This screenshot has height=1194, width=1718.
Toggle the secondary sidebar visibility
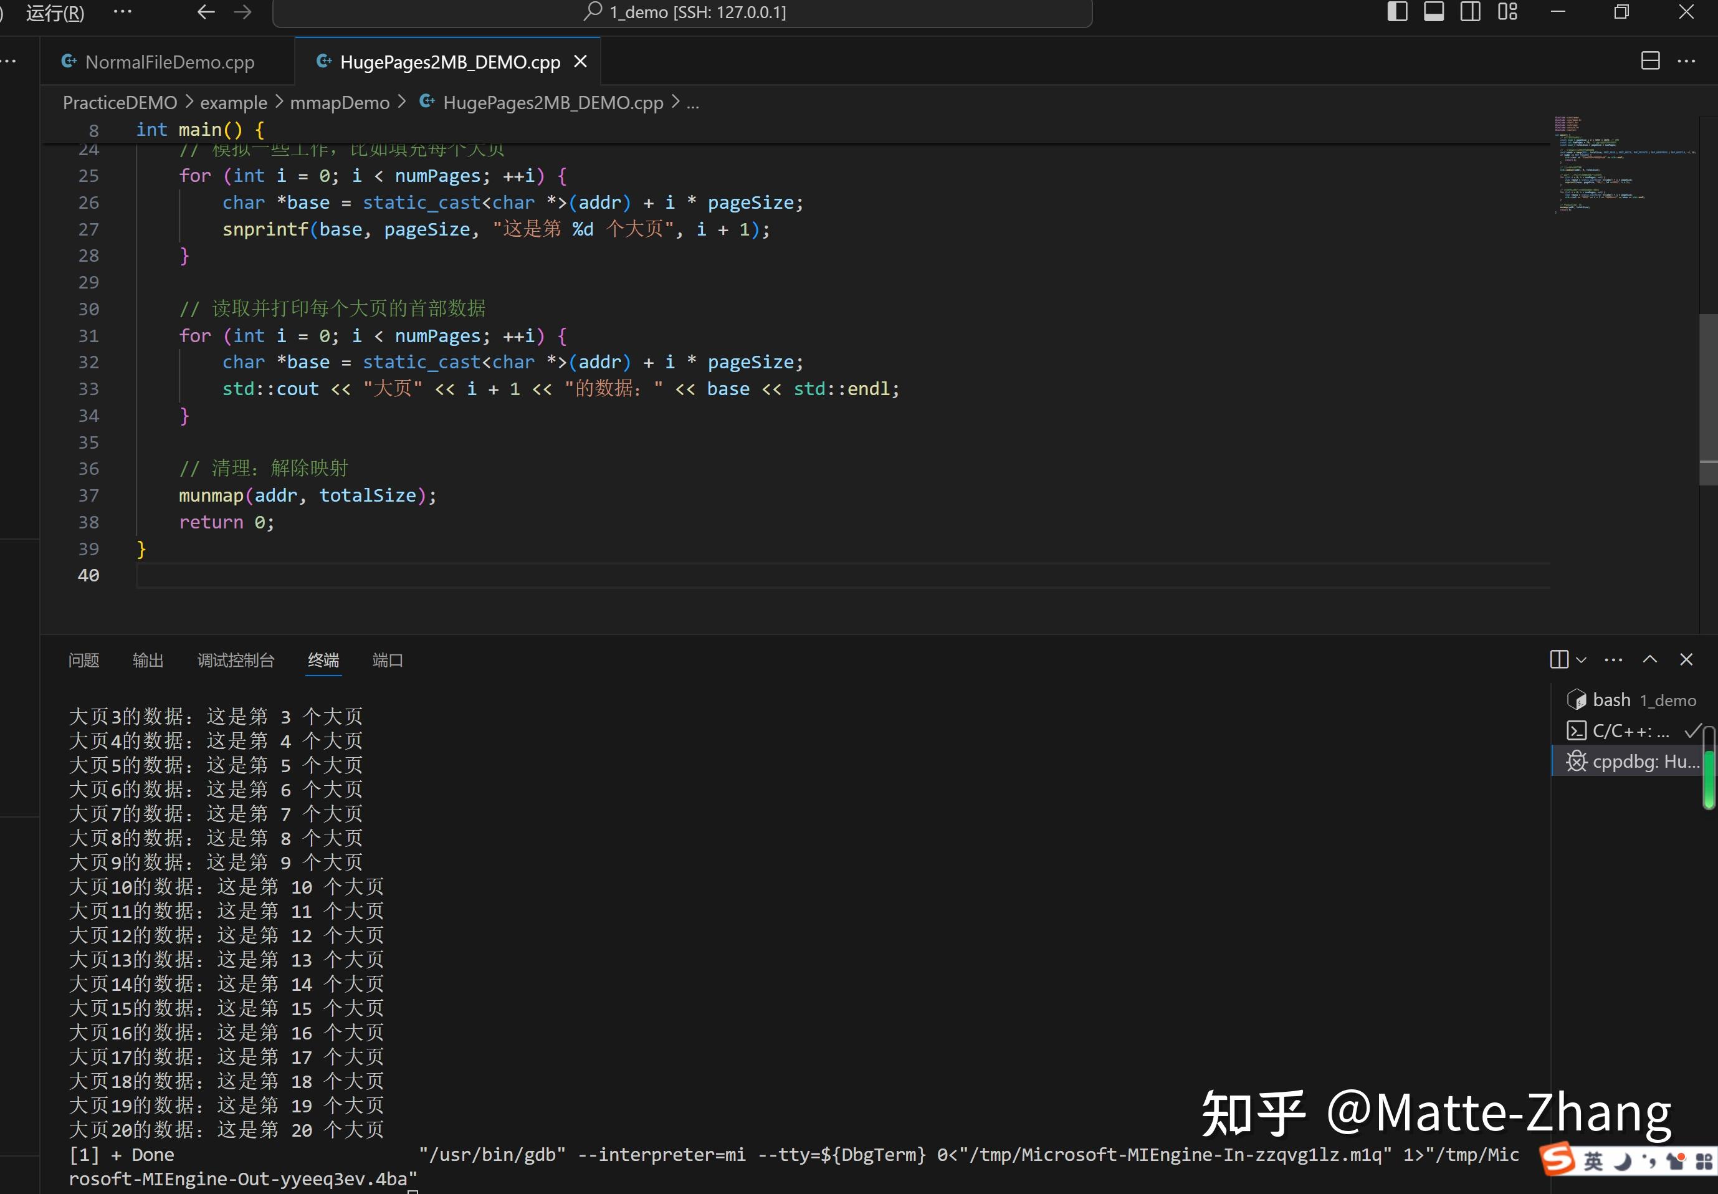[1470, 12]
